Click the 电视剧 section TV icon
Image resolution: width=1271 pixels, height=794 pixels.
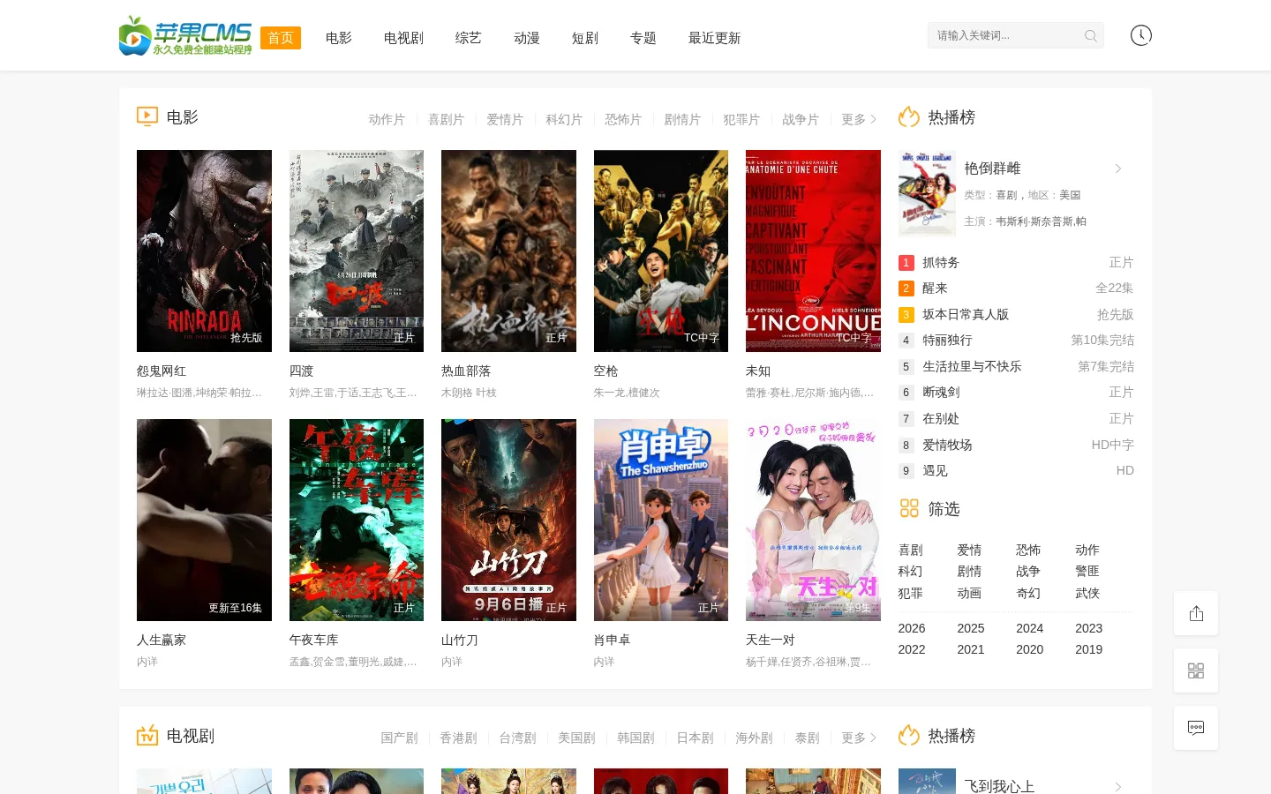tap(147, 735)
